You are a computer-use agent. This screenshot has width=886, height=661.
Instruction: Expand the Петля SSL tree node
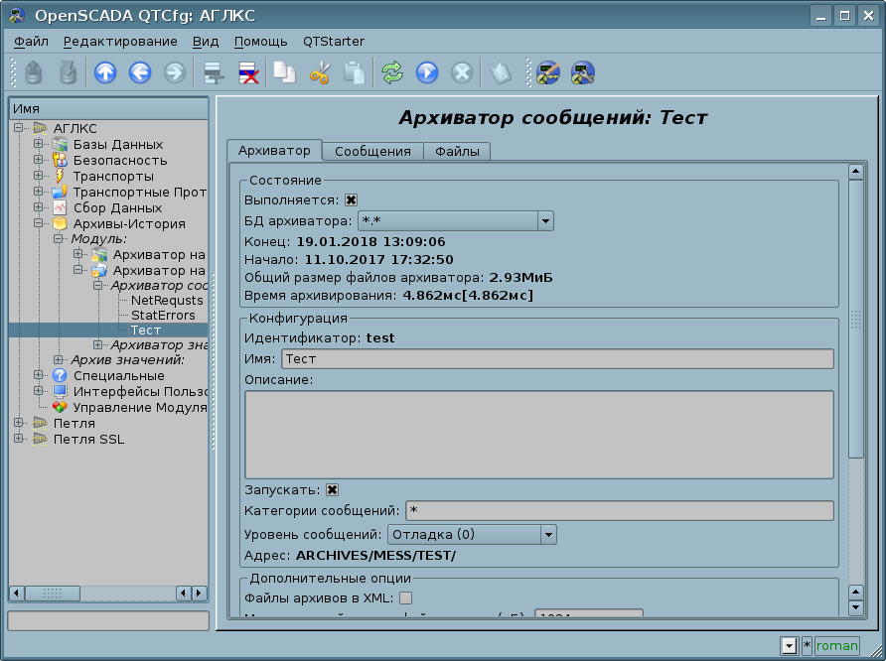[19, 438]
